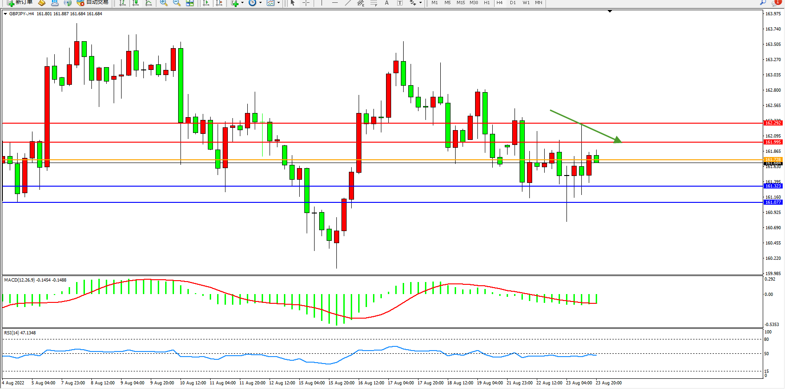Image resolution: width=785 pixels, height=389 pixels.
Task: Click the Zoom Out magnifier icon
Action: tap(177, 3)
